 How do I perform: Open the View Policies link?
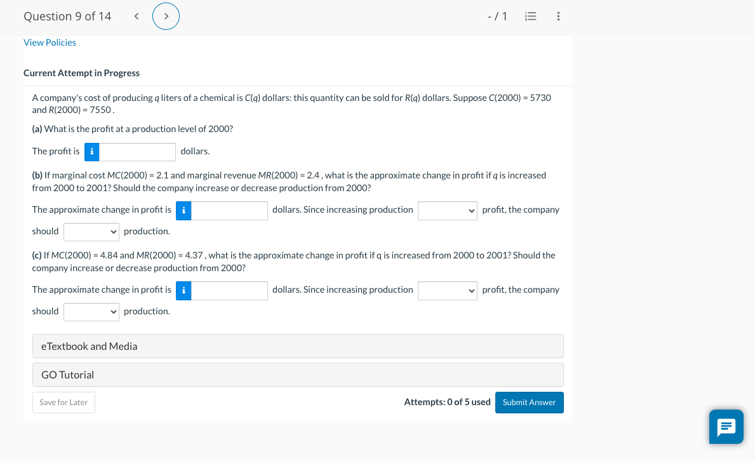click(x=50, y=43)
